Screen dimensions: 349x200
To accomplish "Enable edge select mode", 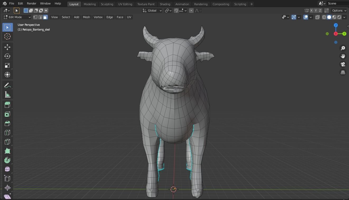I will coord(40,17).
